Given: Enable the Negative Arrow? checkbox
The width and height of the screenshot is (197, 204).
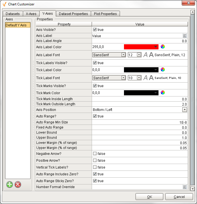Looking at the screenshot, I should (95, 153).
